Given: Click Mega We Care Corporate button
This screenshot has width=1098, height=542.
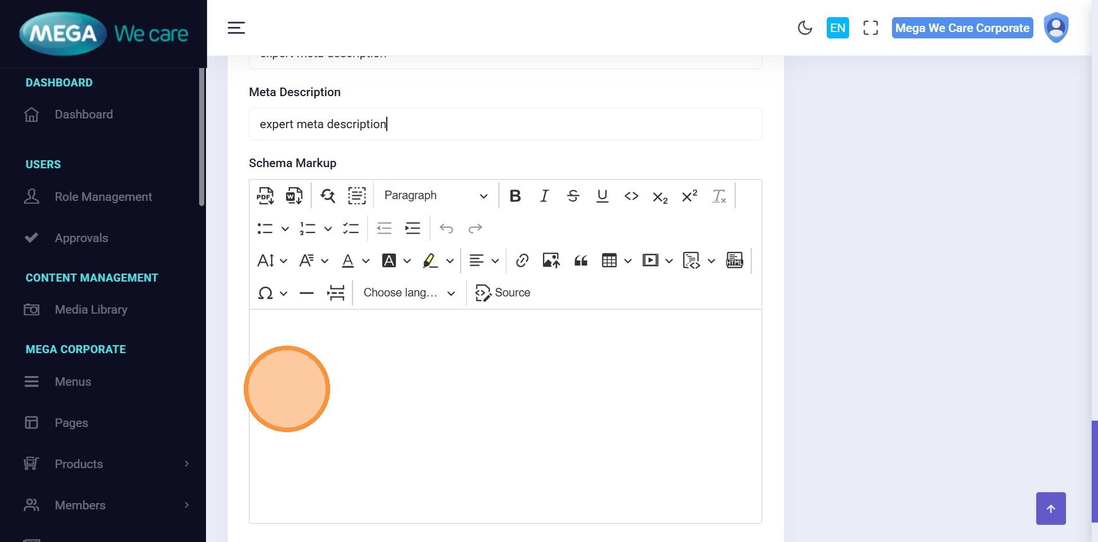Looking at the screenshot, I should [962, 28].
